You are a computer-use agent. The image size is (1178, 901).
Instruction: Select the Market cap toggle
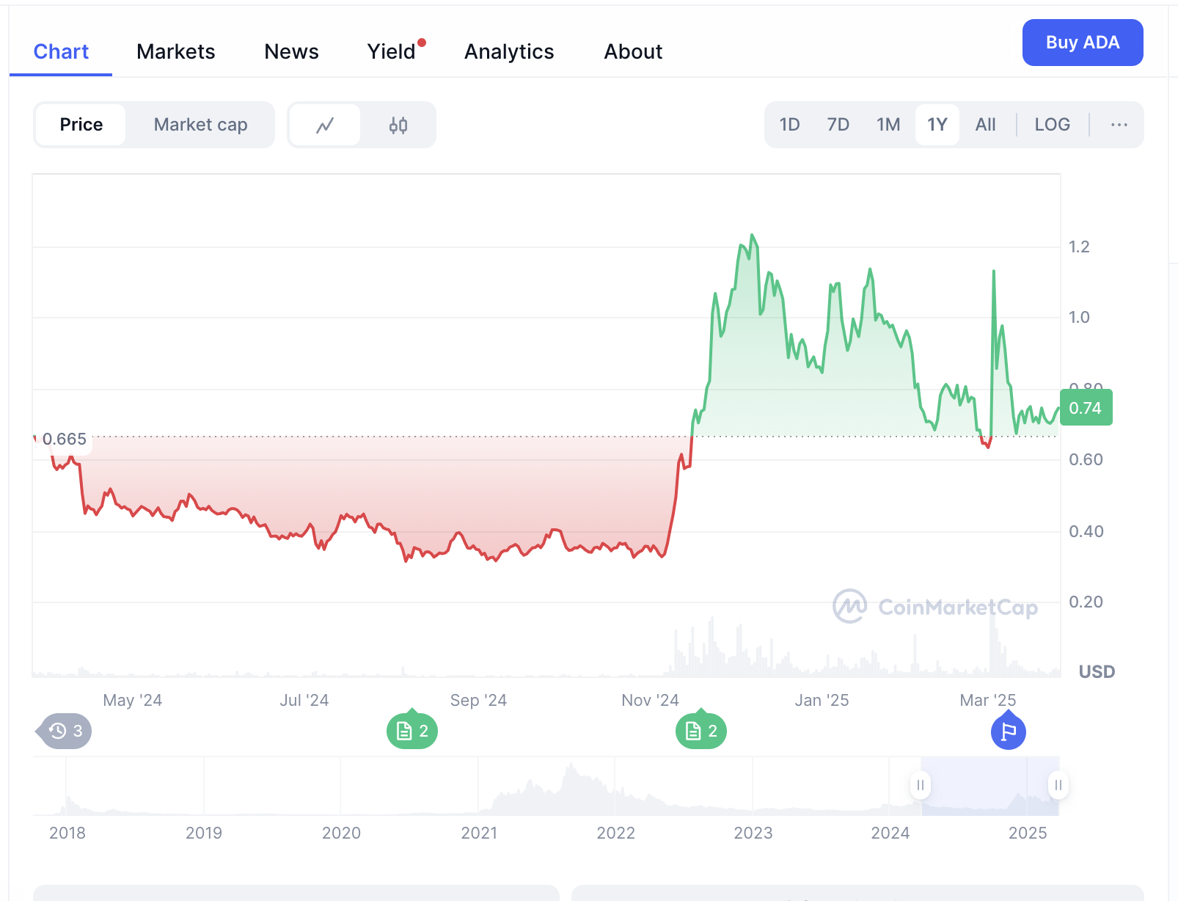(x=200, y=125)
